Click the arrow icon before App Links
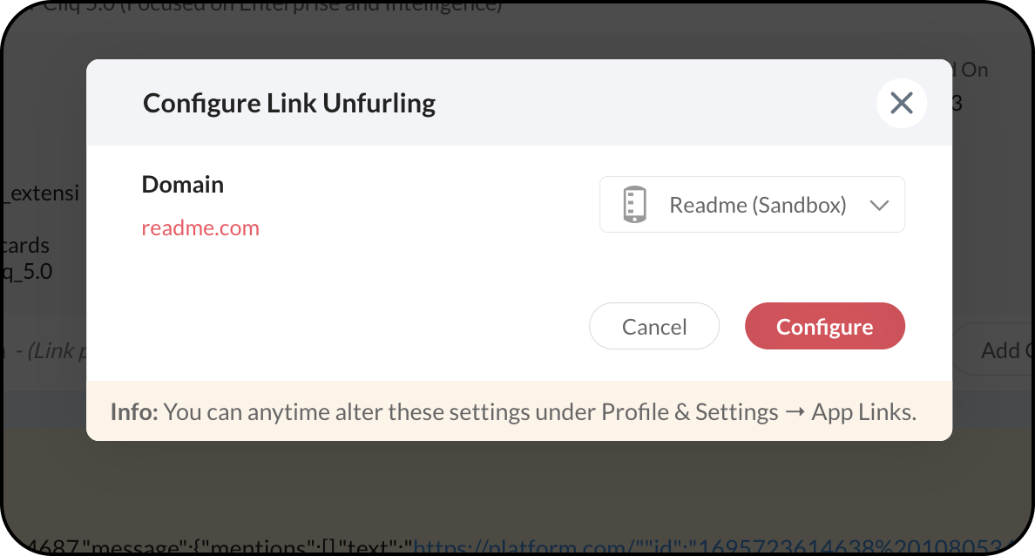The image size is (1035, 556). click(x=795, y=413)
